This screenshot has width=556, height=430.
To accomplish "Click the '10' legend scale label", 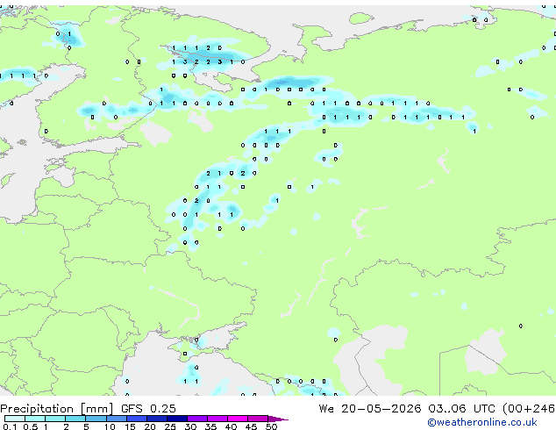I will pos(110,426).
